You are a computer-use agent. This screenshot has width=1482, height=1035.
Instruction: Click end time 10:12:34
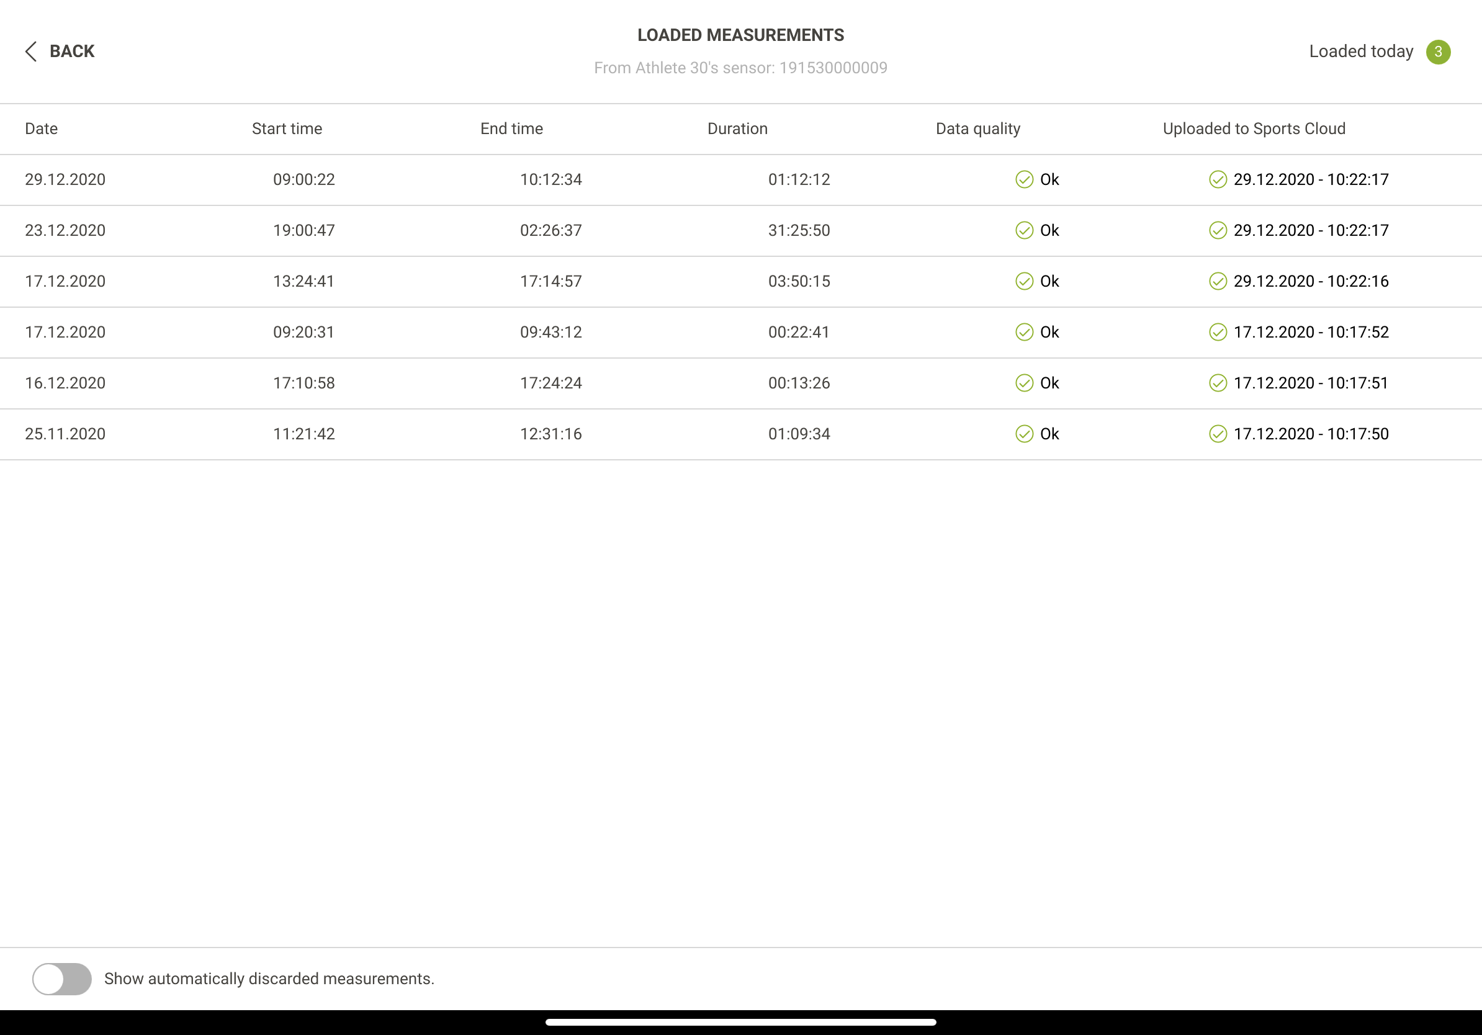point(551,179)
